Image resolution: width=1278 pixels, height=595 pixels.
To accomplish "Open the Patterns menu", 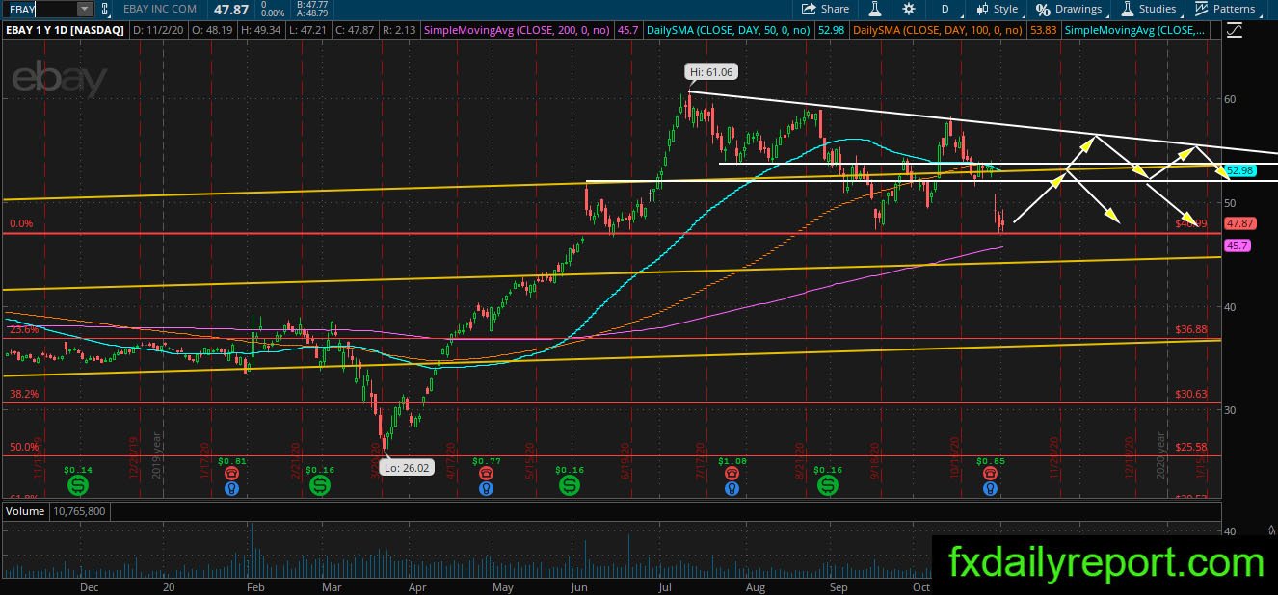I will point(1224,9).
